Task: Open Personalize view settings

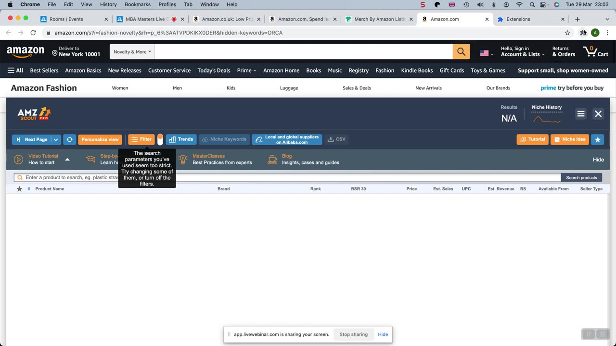Action: [x=100, y=139]
